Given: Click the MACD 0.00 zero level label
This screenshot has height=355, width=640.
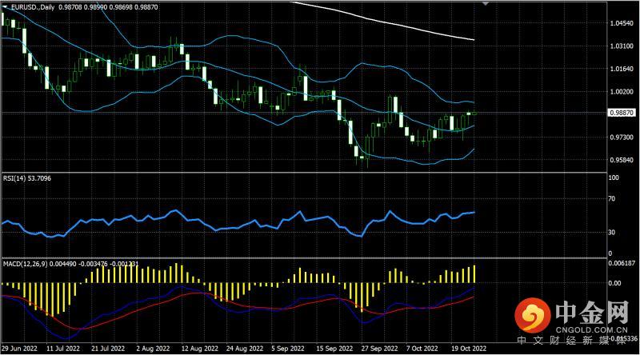Looking at the screenshot, I should point(614,283).
